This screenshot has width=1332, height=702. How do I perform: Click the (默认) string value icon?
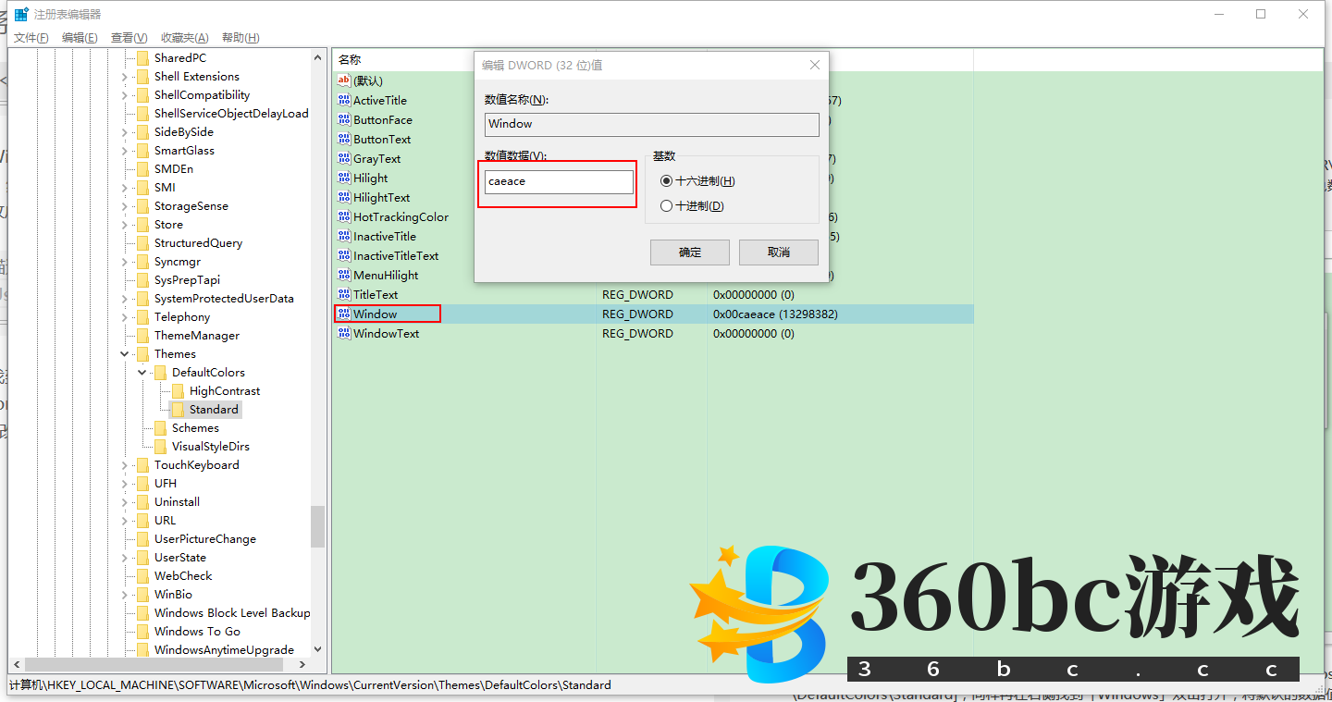pos(344,81)
